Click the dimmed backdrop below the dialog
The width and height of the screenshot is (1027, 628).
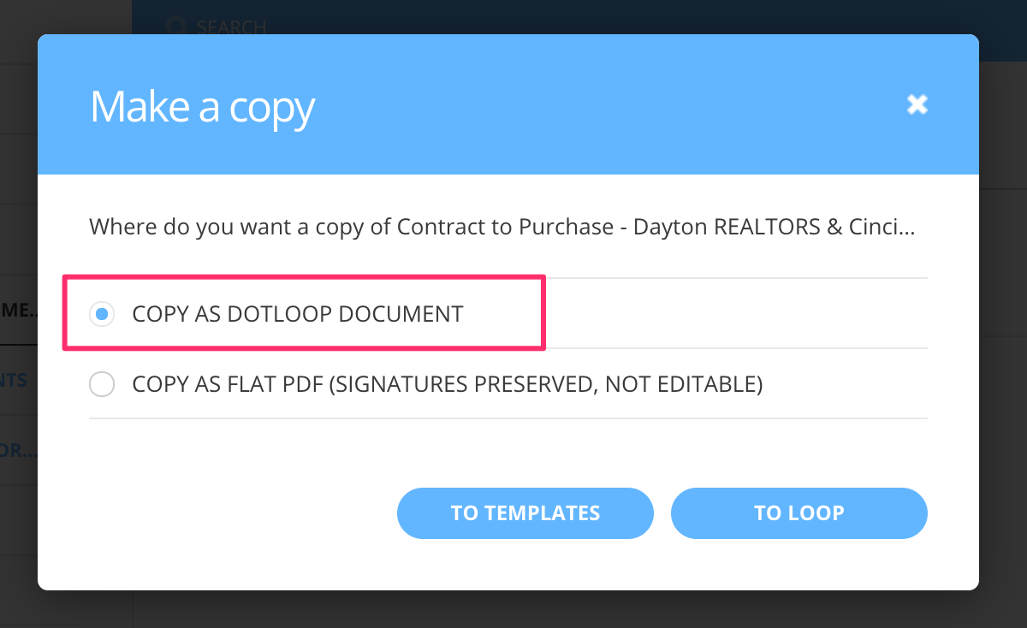point(513,609)
